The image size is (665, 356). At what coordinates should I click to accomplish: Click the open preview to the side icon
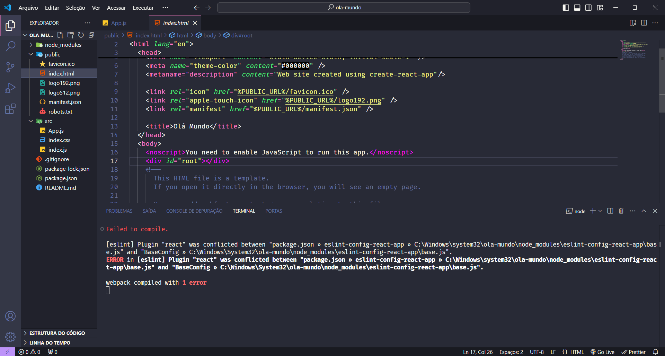click(x=633, y=23)
